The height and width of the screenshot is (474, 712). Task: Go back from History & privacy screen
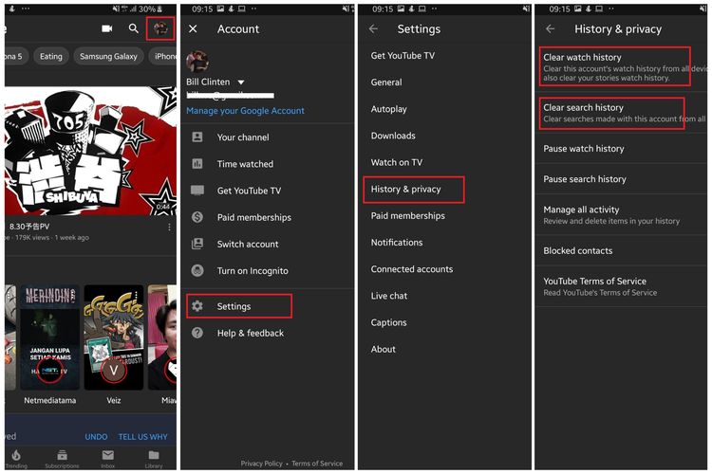click(x=550, y=28)
